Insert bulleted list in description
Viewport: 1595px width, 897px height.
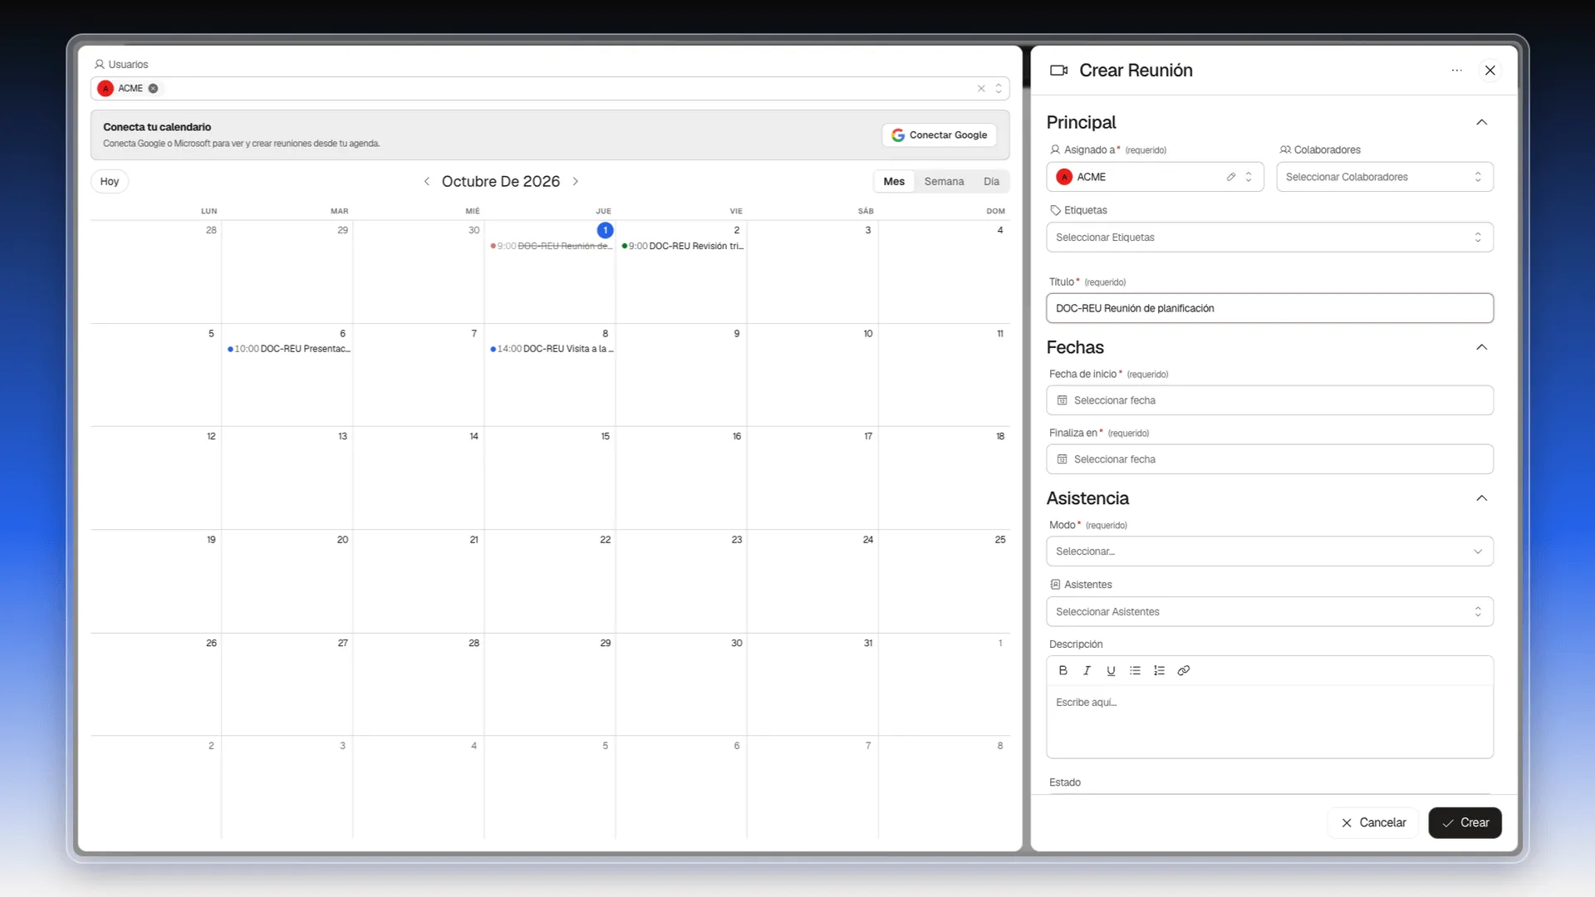coord(1135,670)
